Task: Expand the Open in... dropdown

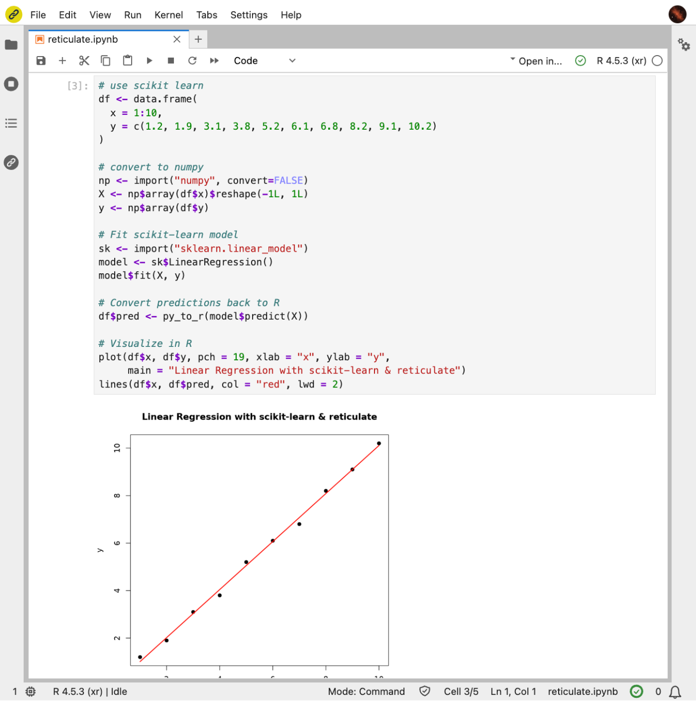Action: 536,61
